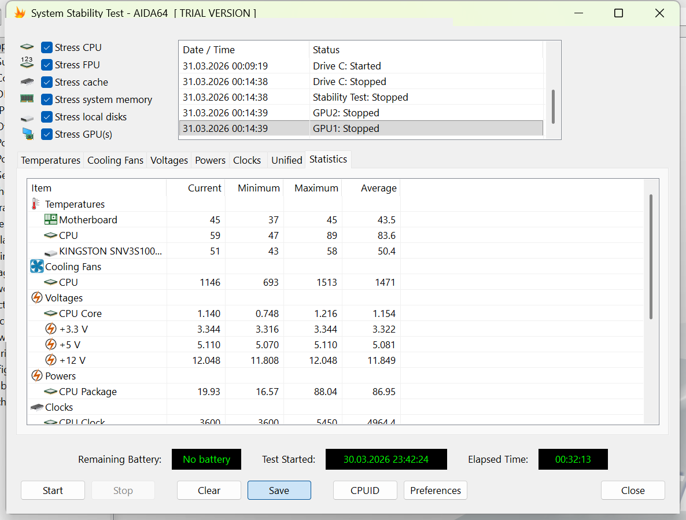Maximize the AIDA64 window
Screen dimensions: 686x520
pyautogui.click(x=619, y=13)
